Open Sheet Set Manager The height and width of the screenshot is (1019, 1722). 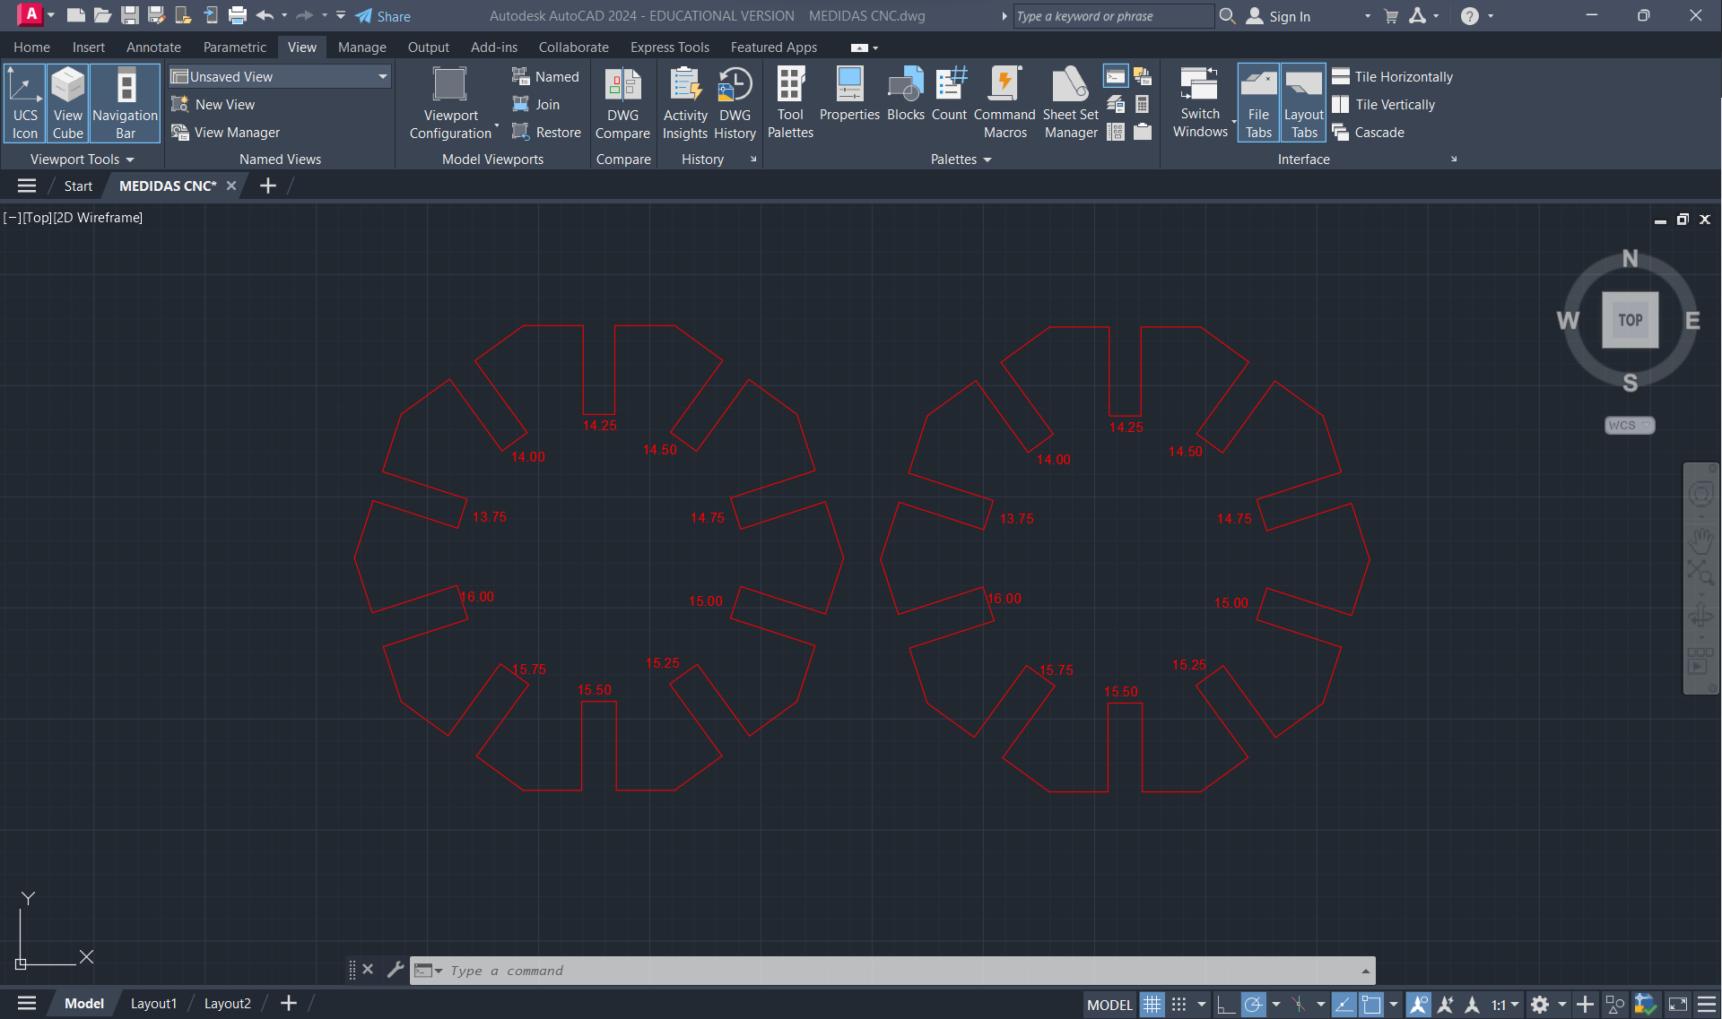click(x=1071, y=103)
